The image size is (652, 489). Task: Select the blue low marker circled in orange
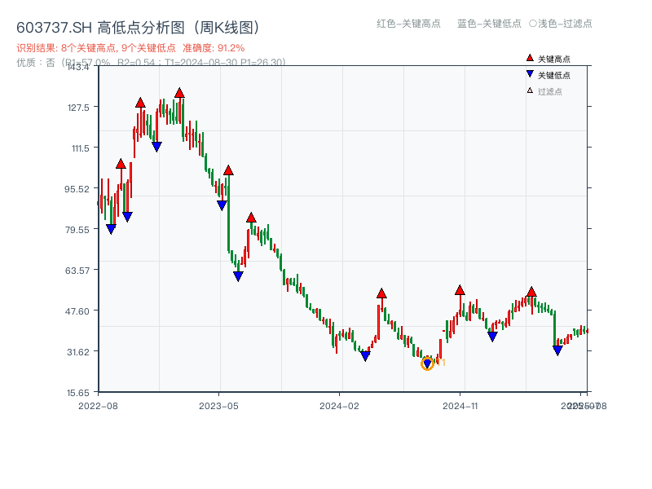click(x=427, y=363)
